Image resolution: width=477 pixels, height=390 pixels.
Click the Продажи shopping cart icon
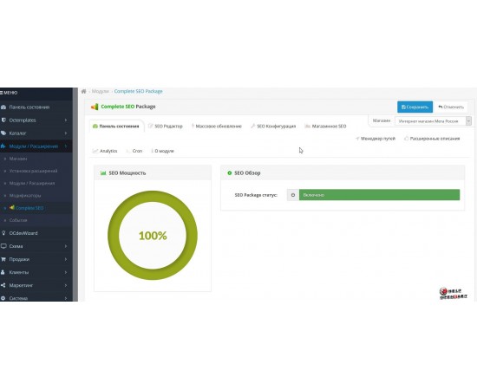(x=3, y=259)
